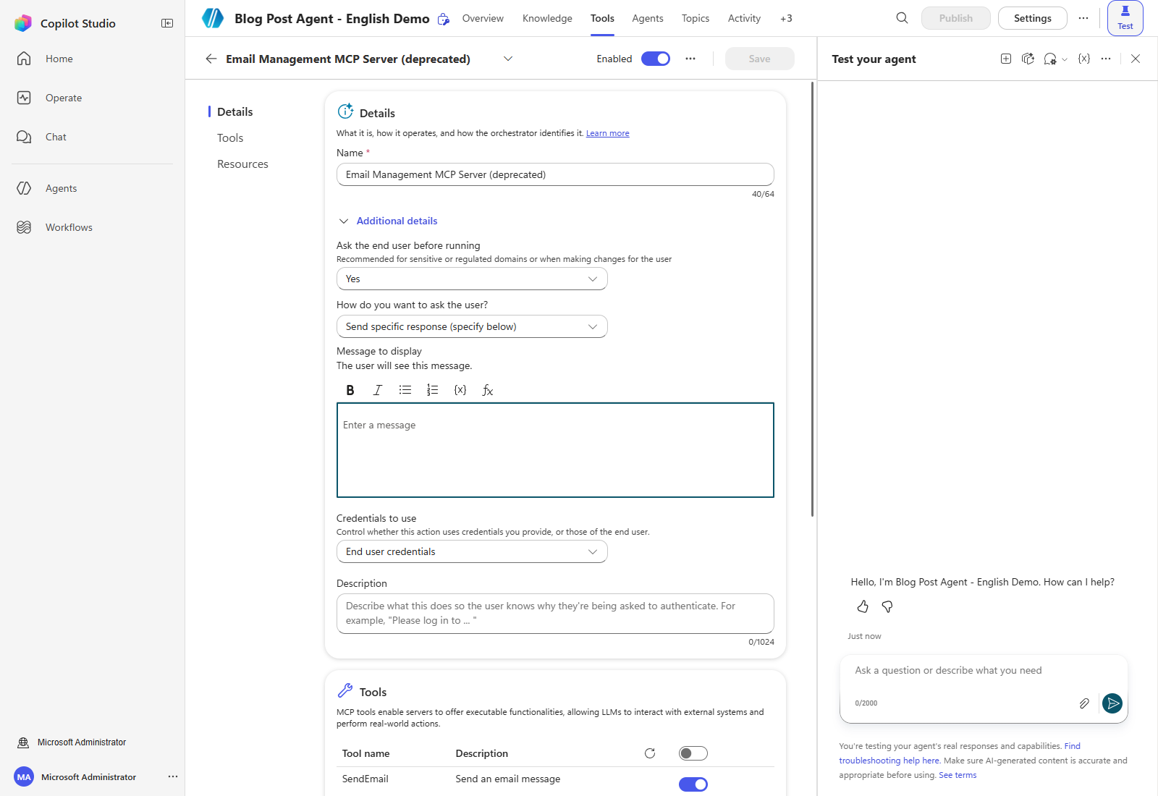The width and height of the screenshot is (1158, 796).
Task: Start a new test conversation
Action: pos(1006,59)
